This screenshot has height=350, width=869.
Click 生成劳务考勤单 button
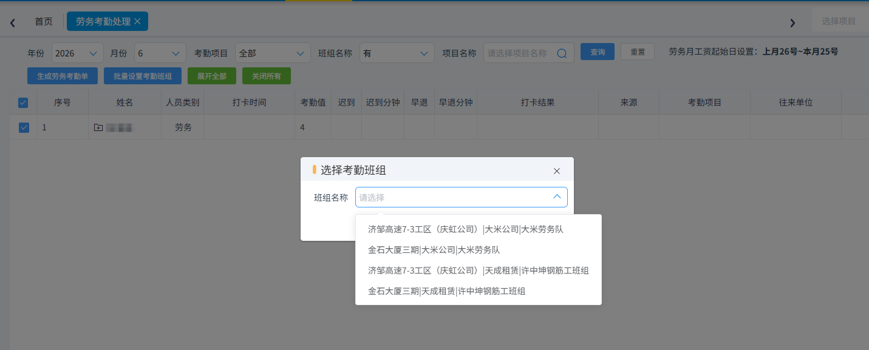click(63, 76)
